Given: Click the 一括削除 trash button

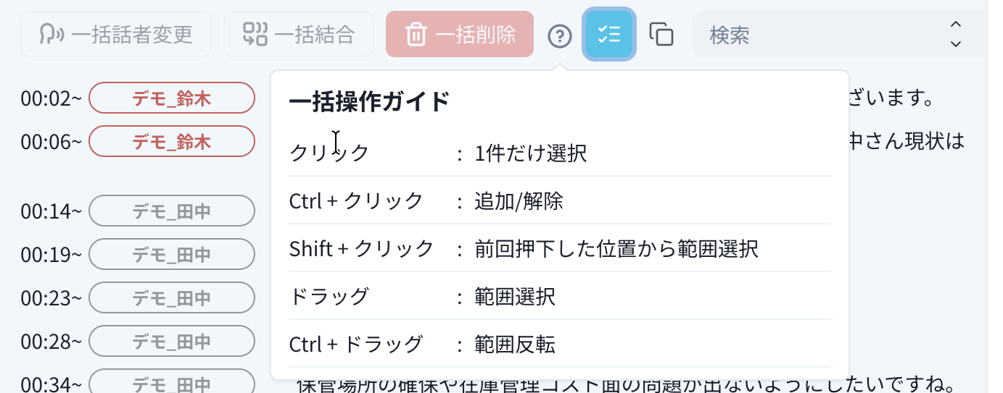Looking at the screenshot, I should pyautogui.click(x=460, y=34).
